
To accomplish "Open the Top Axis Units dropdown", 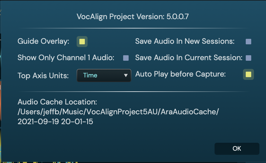I will 104,75.
